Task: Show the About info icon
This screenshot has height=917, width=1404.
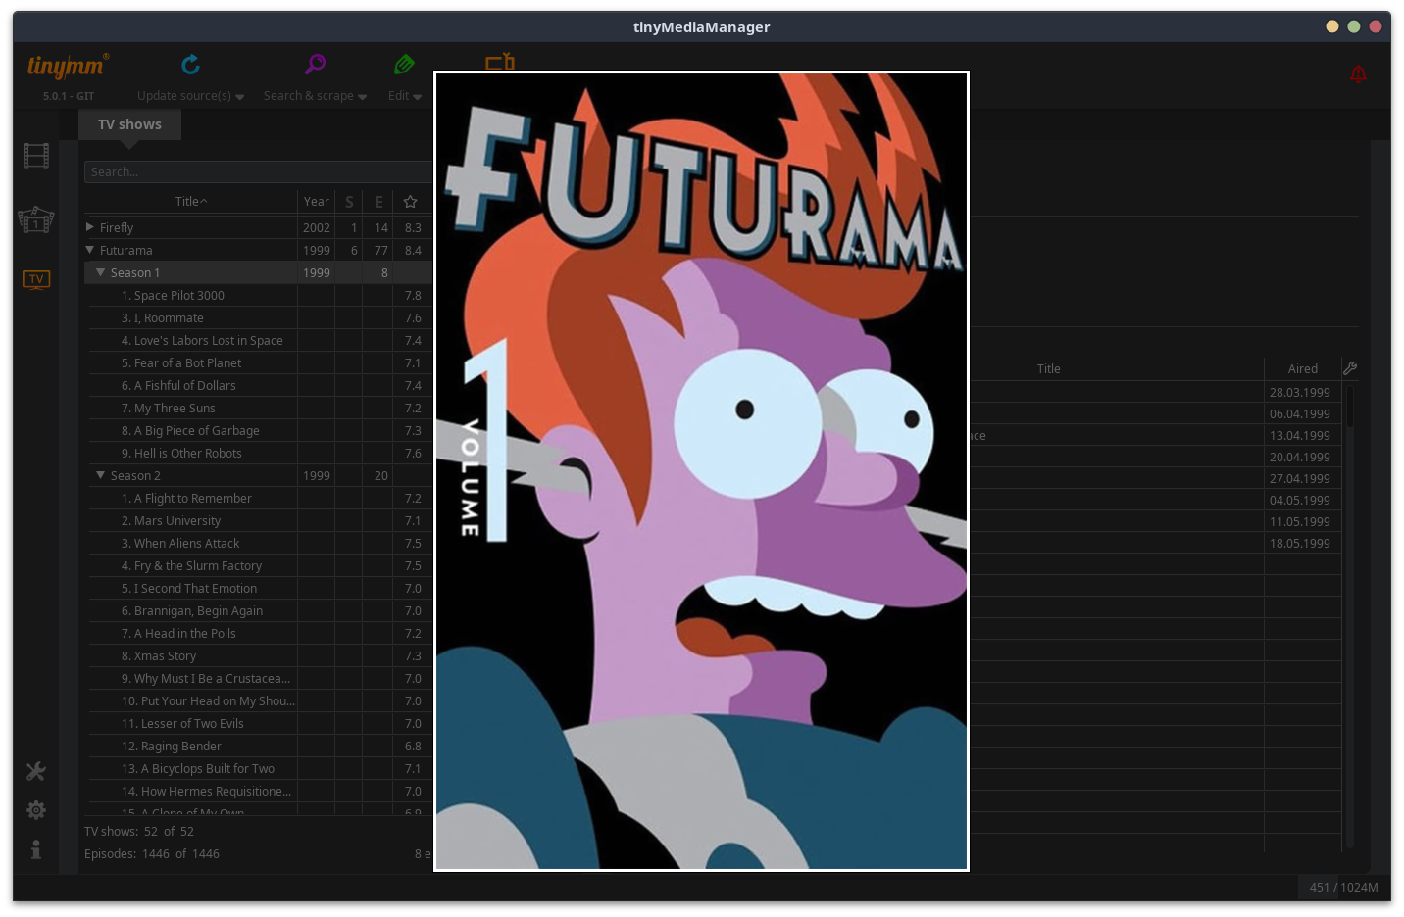Action: tap(36, 849)
